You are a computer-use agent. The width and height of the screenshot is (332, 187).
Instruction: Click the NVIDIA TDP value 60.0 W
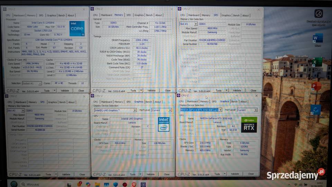pos(233,130)
